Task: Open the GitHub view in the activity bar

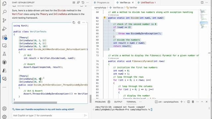Action: (4, 62)
